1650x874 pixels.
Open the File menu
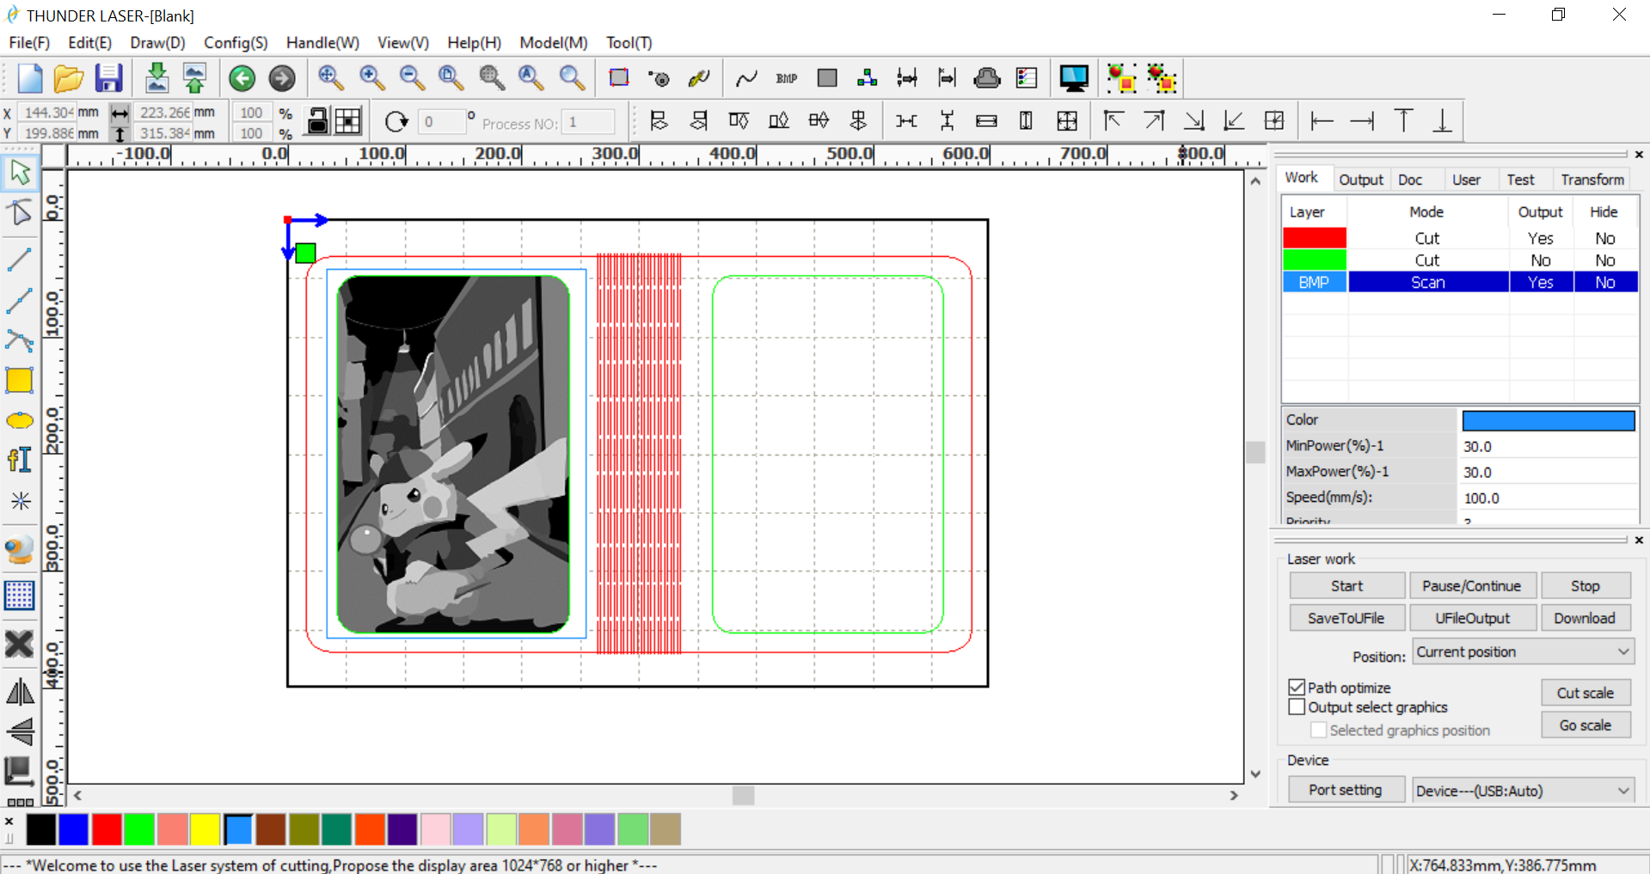29,42
